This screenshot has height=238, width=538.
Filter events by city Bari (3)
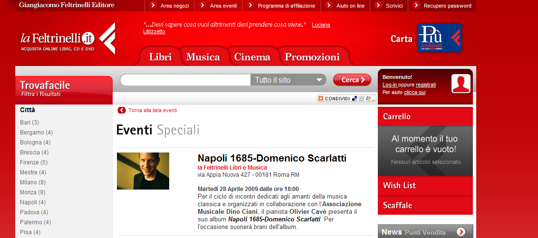tap(29, 123)
